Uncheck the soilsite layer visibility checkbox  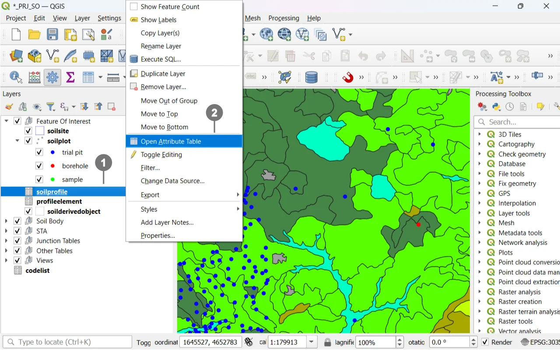tap(28, 131)
